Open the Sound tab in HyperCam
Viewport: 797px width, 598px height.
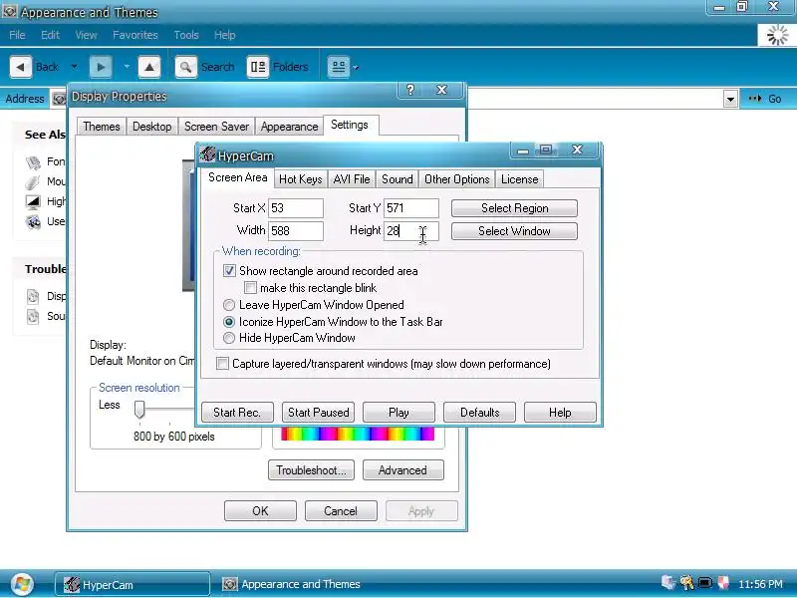tap(397, 179)
